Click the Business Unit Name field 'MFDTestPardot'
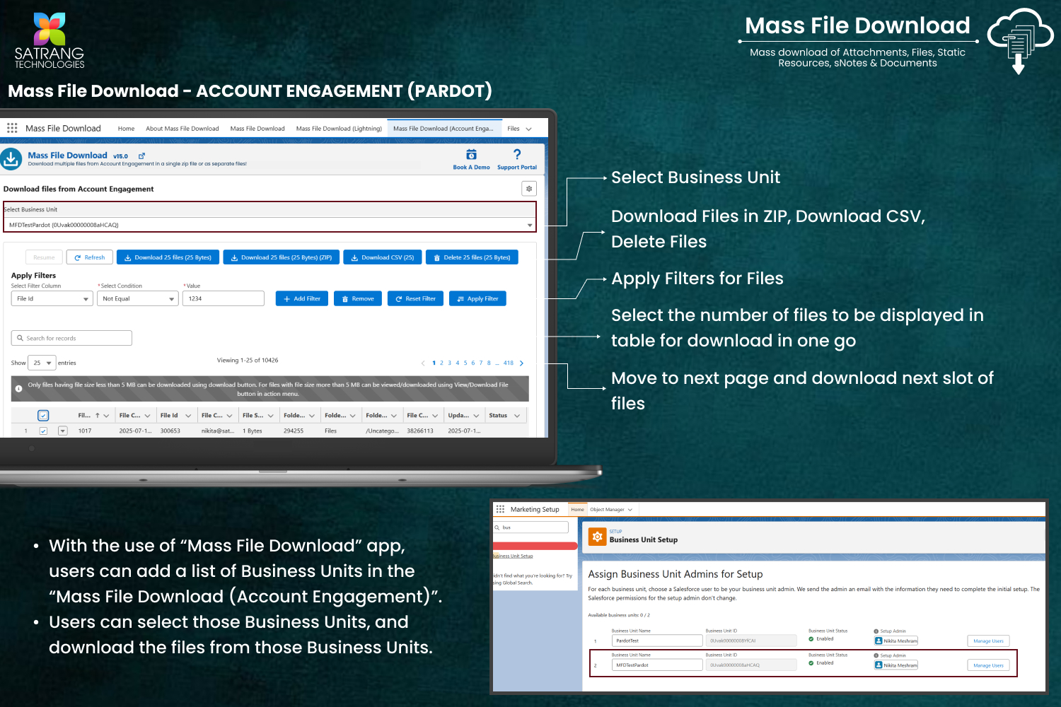 pos(657,665)
